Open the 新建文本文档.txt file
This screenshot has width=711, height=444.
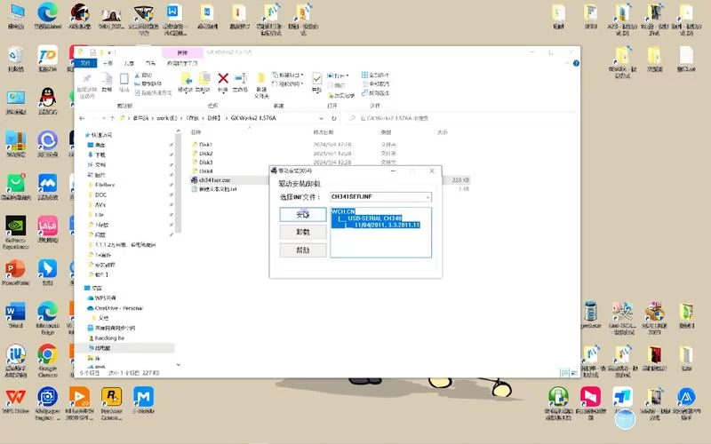click(x=218, y=188)
